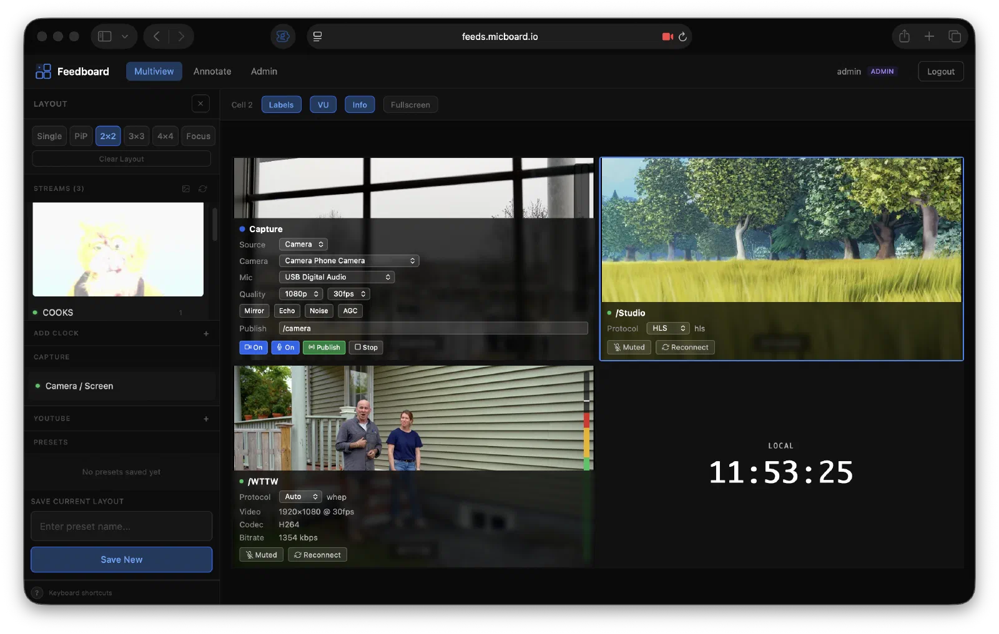Toggle VU meter for Cell 2
Image resolution: width=999 pixels, height=634 pixels.
[323, 105]
